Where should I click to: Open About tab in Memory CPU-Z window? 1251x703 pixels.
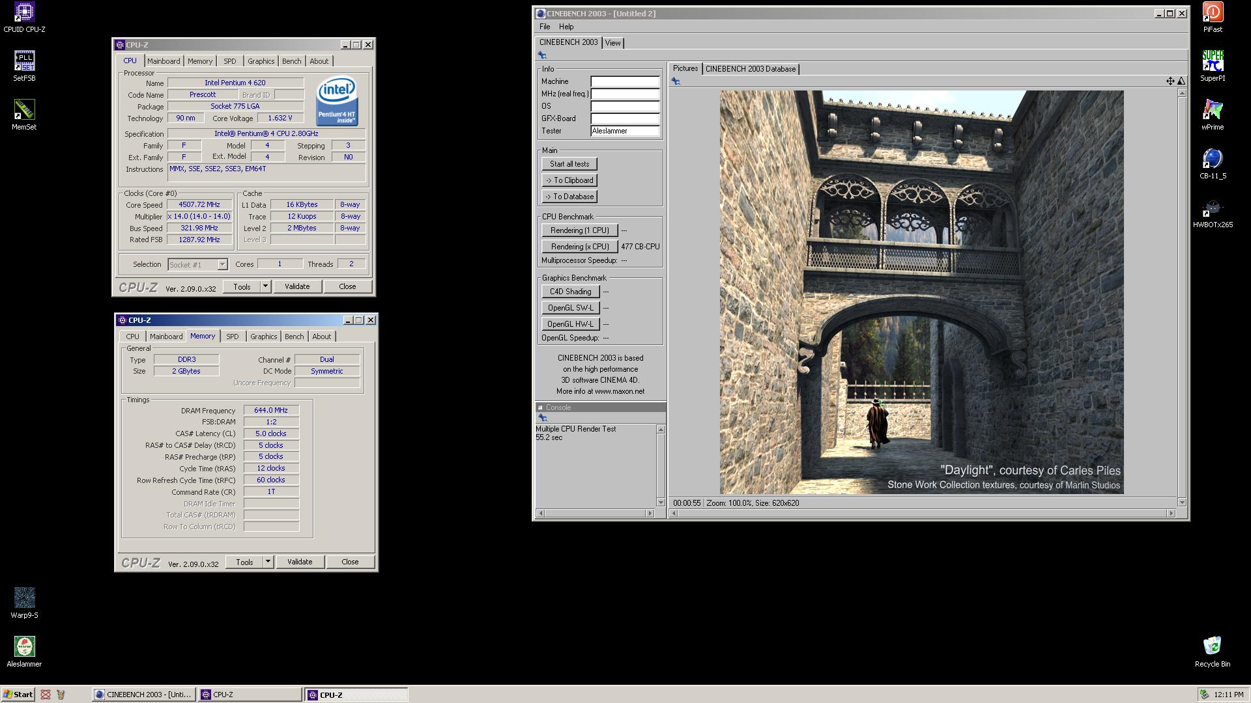coord(321,337)
